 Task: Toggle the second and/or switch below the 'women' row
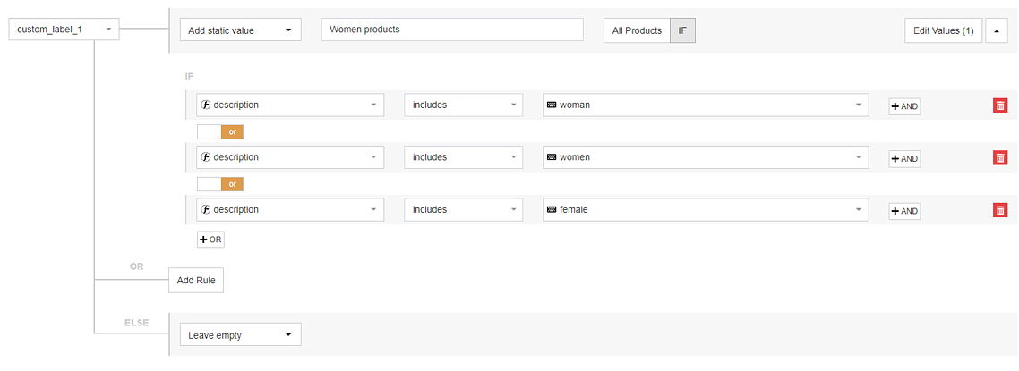[220, 184]
